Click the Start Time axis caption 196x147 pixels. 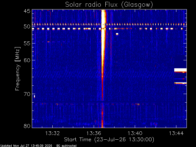tap(109, 140)
